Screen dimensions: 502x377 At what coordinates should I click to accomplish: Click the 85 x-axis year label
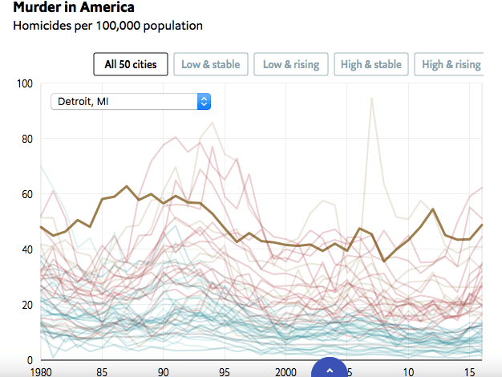pyautogui.click(x=102, y=372)
